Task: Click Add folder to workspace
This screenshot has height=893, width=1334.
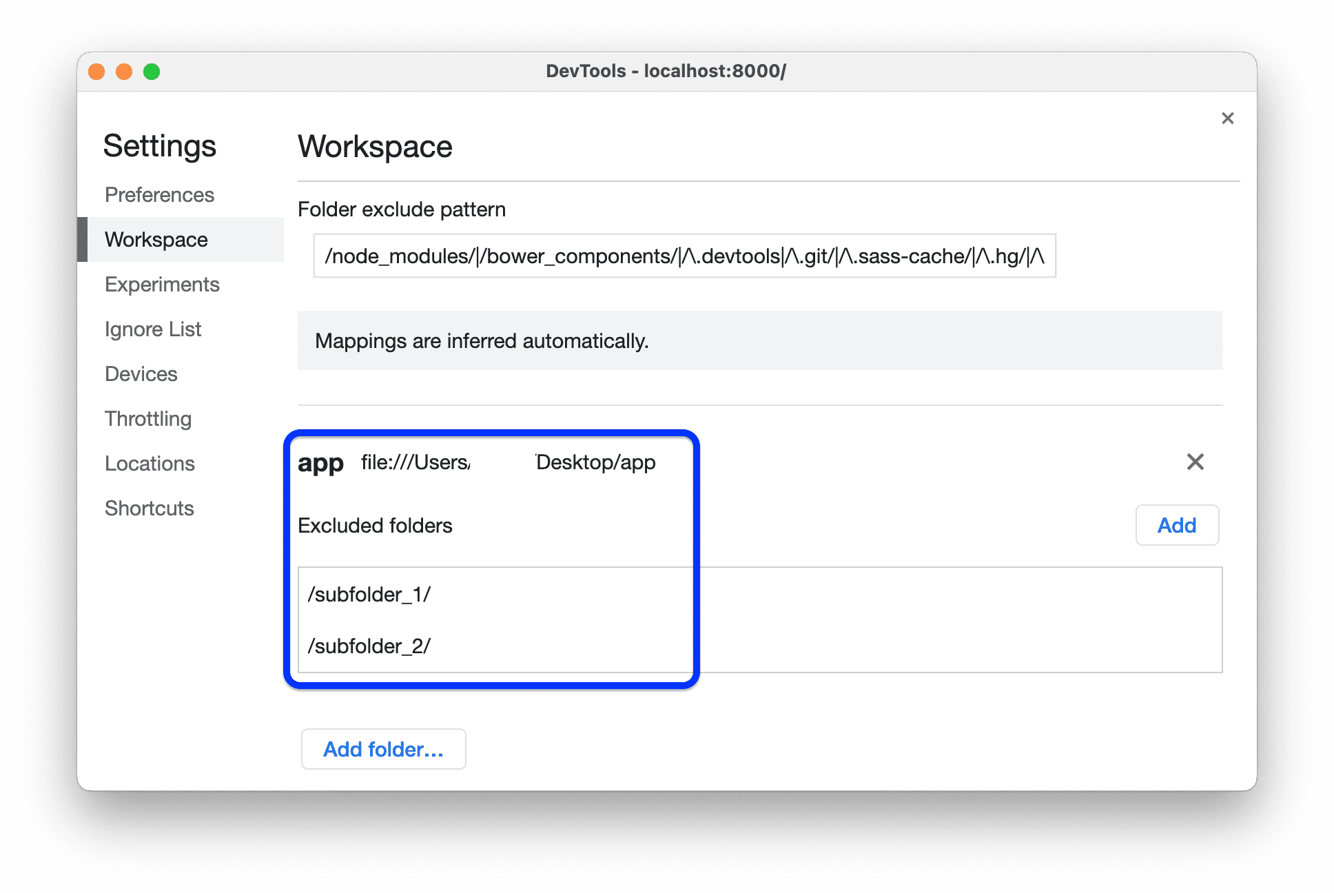Action: pyautogui.click(x=382, y=748)
